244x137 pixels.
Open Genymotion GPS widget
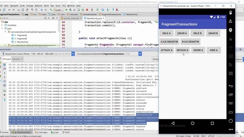click(231, 21)
